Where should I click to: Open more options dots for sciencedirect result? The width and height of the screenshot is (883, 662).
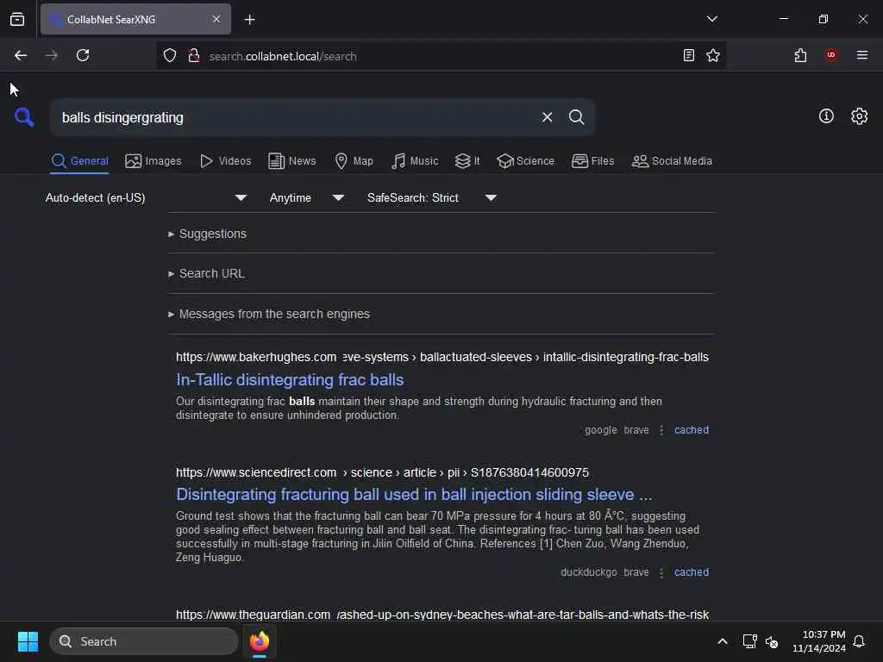661,572
